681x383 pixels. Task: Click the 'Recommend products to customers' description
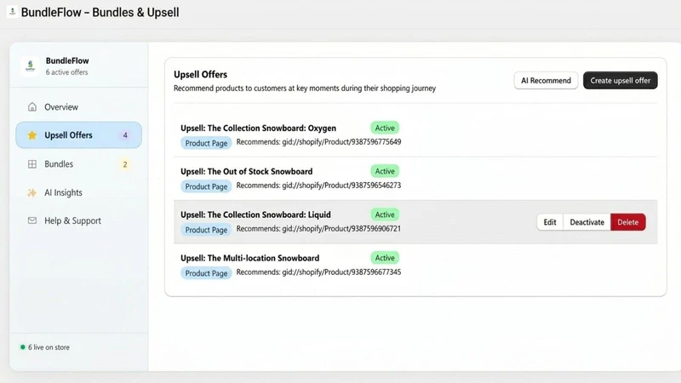click(x=305, y=89)
